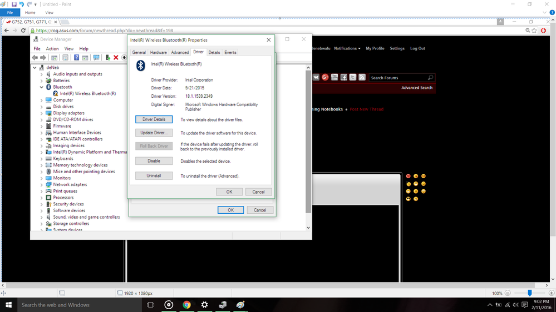This screenshot has height=312, width=556.
Task: Click Paint's Save icon in title bar
Action: tap(14, 4)
